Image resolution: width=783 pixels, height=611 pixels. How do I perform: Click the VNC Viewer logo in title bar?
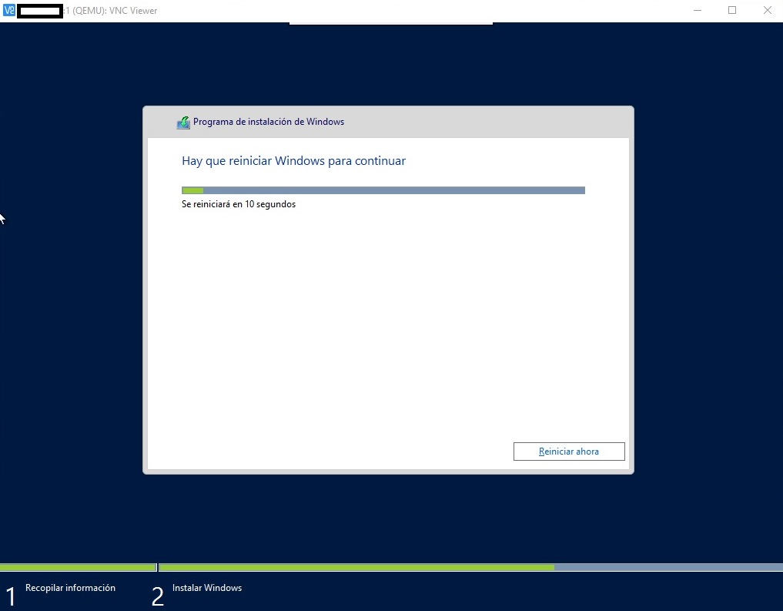(x=9, y=10)
